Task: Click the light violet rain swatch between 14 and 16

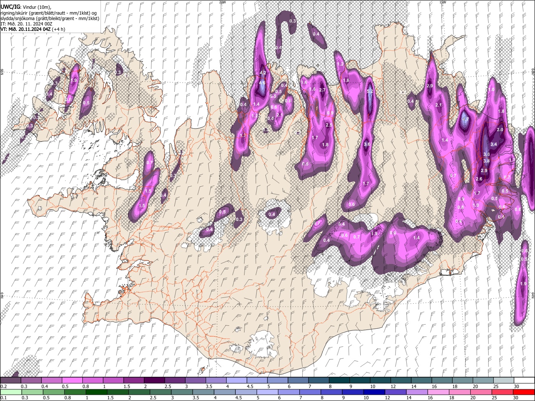Action: pos(416,392)
